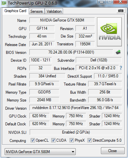Click the Driver Version text field
Image resolution: width=128 pixels, height=158 pixels.
pos(75,108)
